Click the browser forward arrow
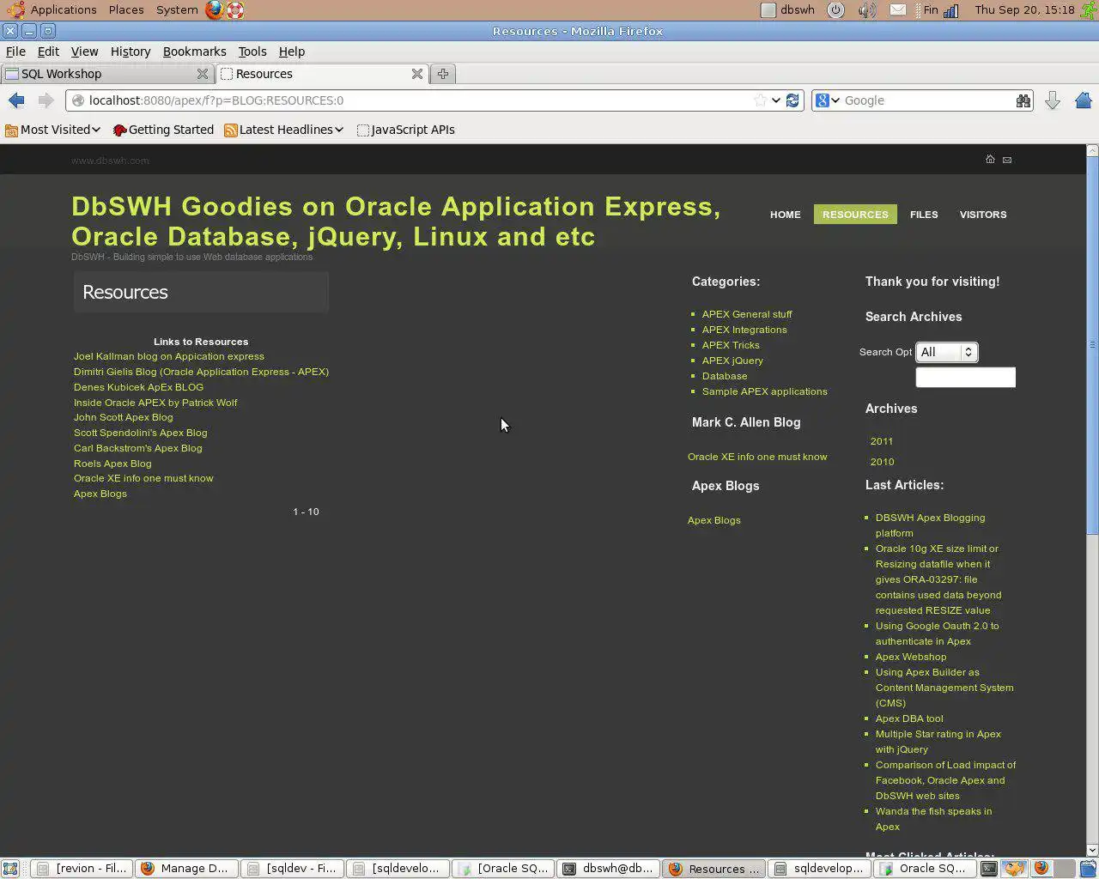 pyautogui.click(x=46, y=100)
